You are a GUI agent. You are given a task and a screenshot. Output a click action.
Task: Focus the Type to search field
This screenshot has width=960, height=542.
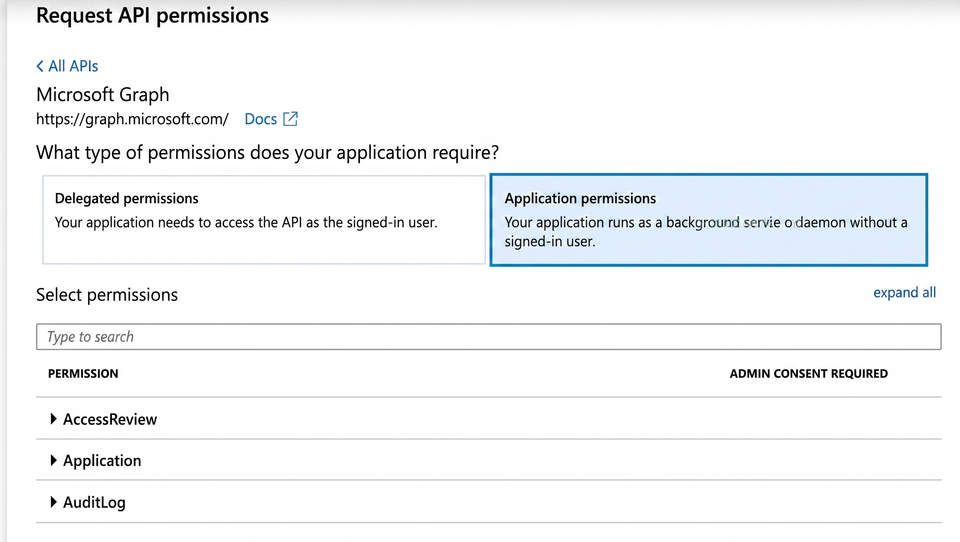coord(488,337)
